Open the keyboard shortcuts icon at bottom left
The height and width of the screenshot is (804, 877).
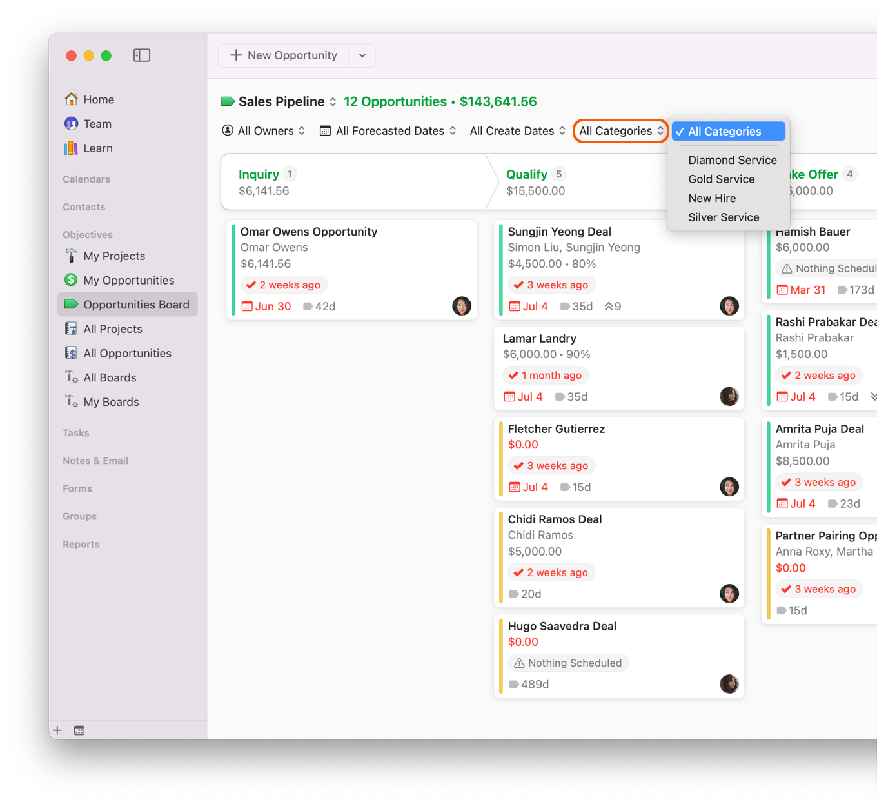(79, 730)
